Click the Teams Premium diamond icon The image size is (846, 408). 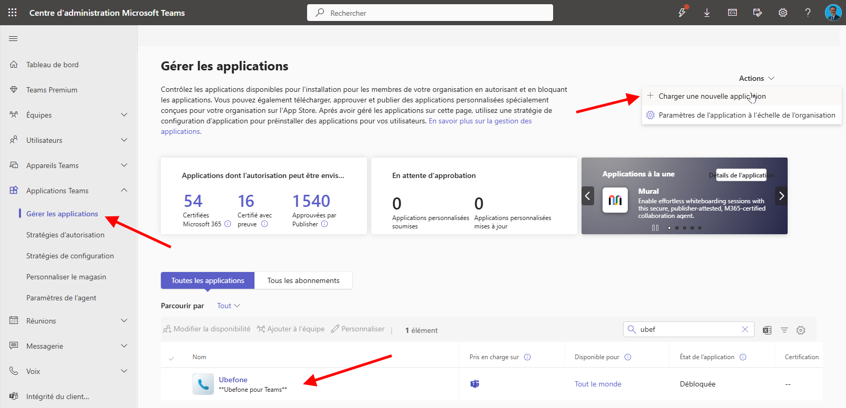(14, 90)
